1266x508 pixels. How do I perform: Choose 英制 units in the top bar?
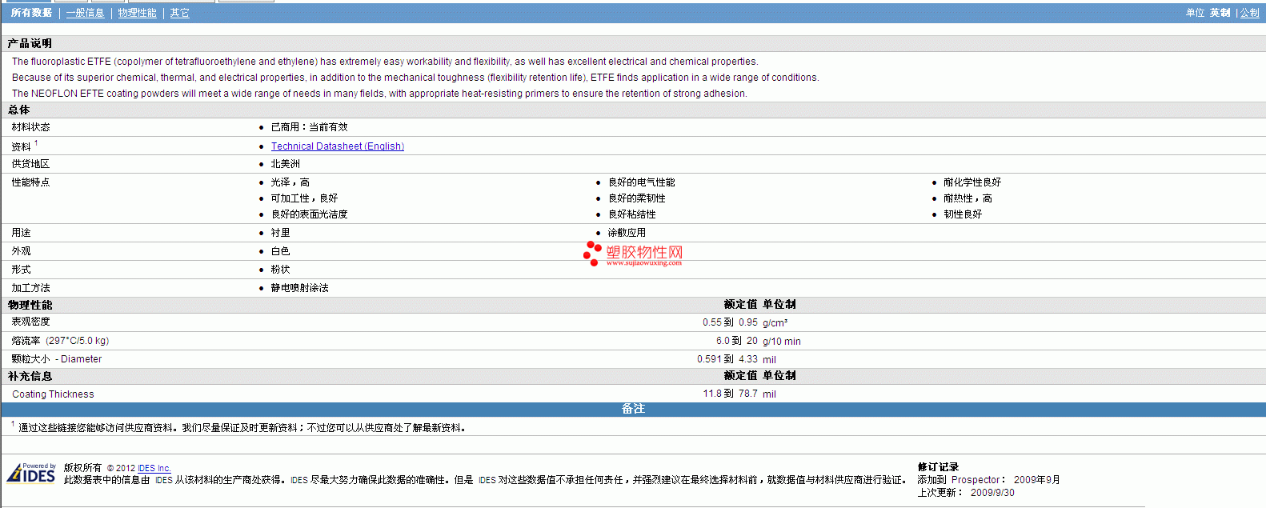(1220, 13)
